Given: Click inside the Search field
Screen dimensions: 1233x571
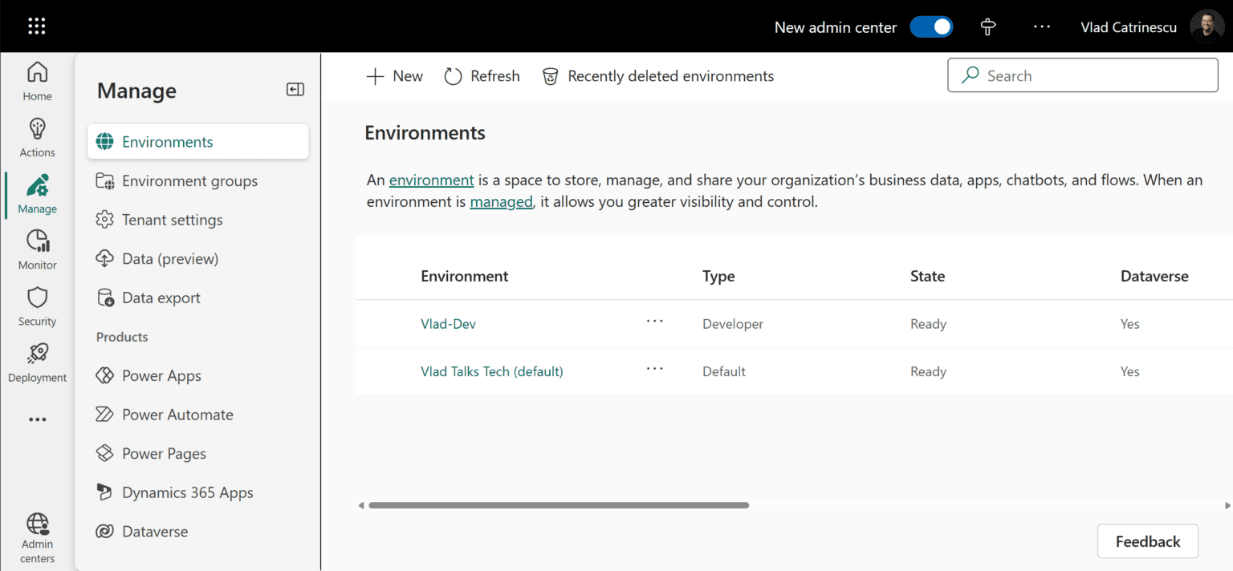Looking at the screenshot, I should point(1081,75).
